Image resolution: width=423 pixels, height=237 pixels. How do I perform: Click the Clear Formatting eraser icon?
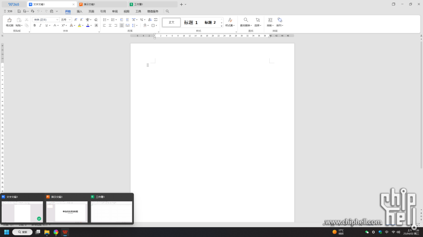[96, 20]
